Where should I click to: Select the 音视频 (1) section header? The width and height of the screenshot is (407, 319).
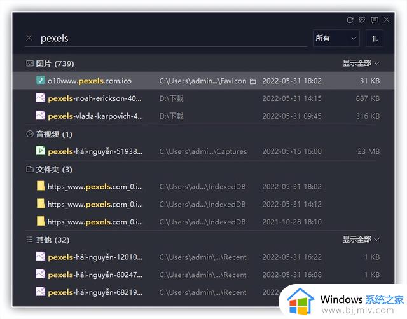(49, 134)
